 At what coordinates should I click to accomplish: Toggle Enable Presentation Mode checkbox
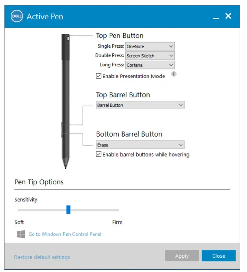pyautogui.click(x=98, y=76)
